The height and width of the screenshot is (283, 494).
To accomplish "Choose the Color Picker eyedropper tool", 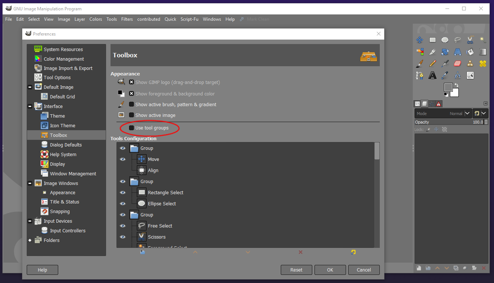I will coord(445,75).
